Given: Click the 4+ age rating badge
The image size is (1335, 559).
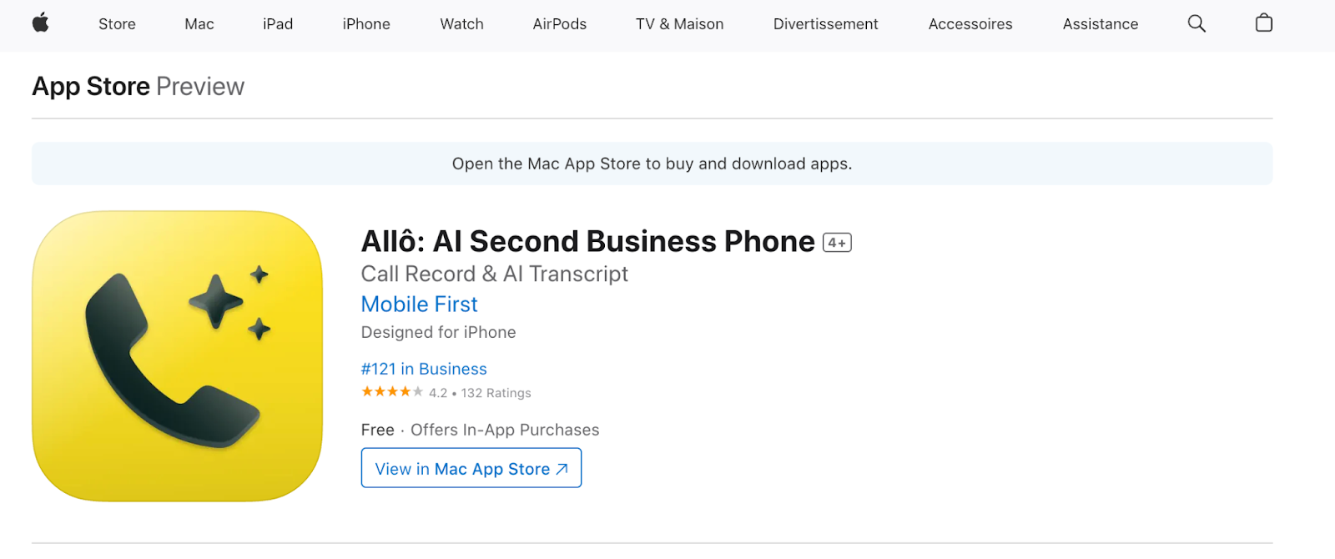Looking at the screenshot, I should (x=837, y=243).
